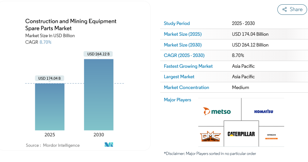Click the Fastest Growing Market label

[x=188, y=66]
